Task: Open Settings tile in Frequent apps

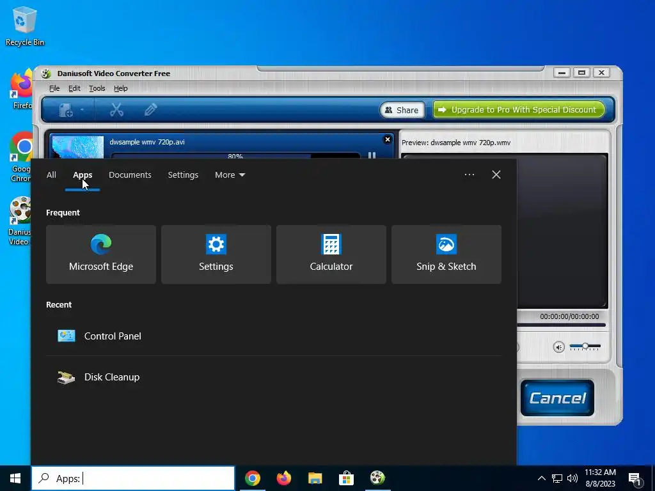Action: (x=216, y=254)
